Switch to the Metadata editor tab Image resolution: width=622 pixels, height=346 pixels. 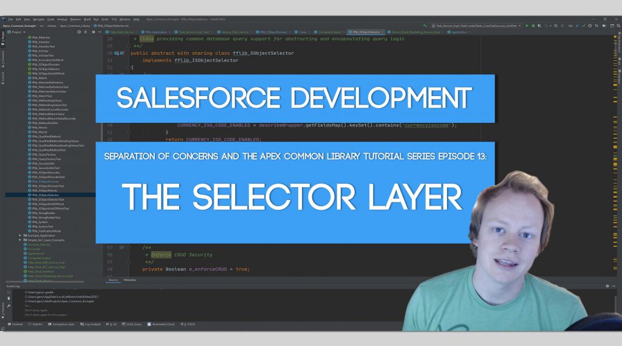click(x=130, y=280)
